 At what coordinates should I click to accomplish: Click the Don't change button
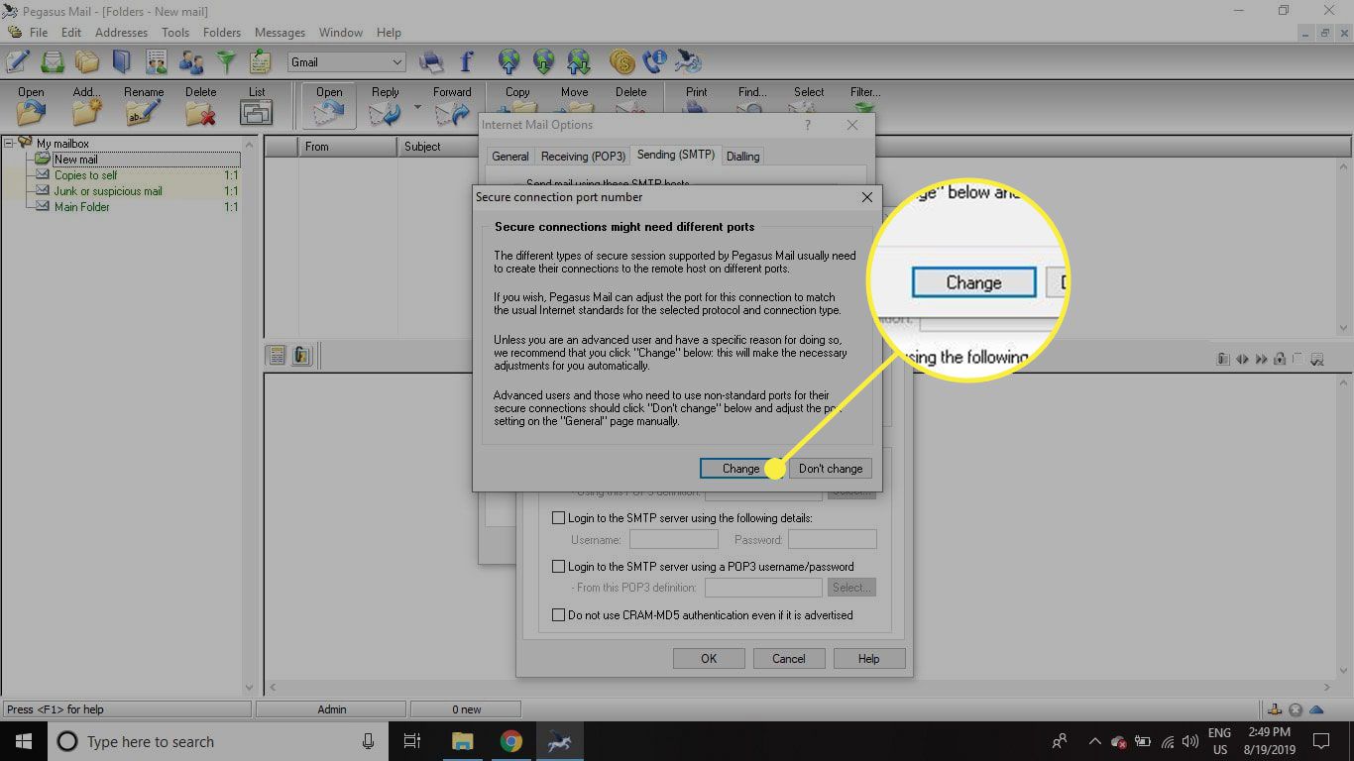coord(831,469)
